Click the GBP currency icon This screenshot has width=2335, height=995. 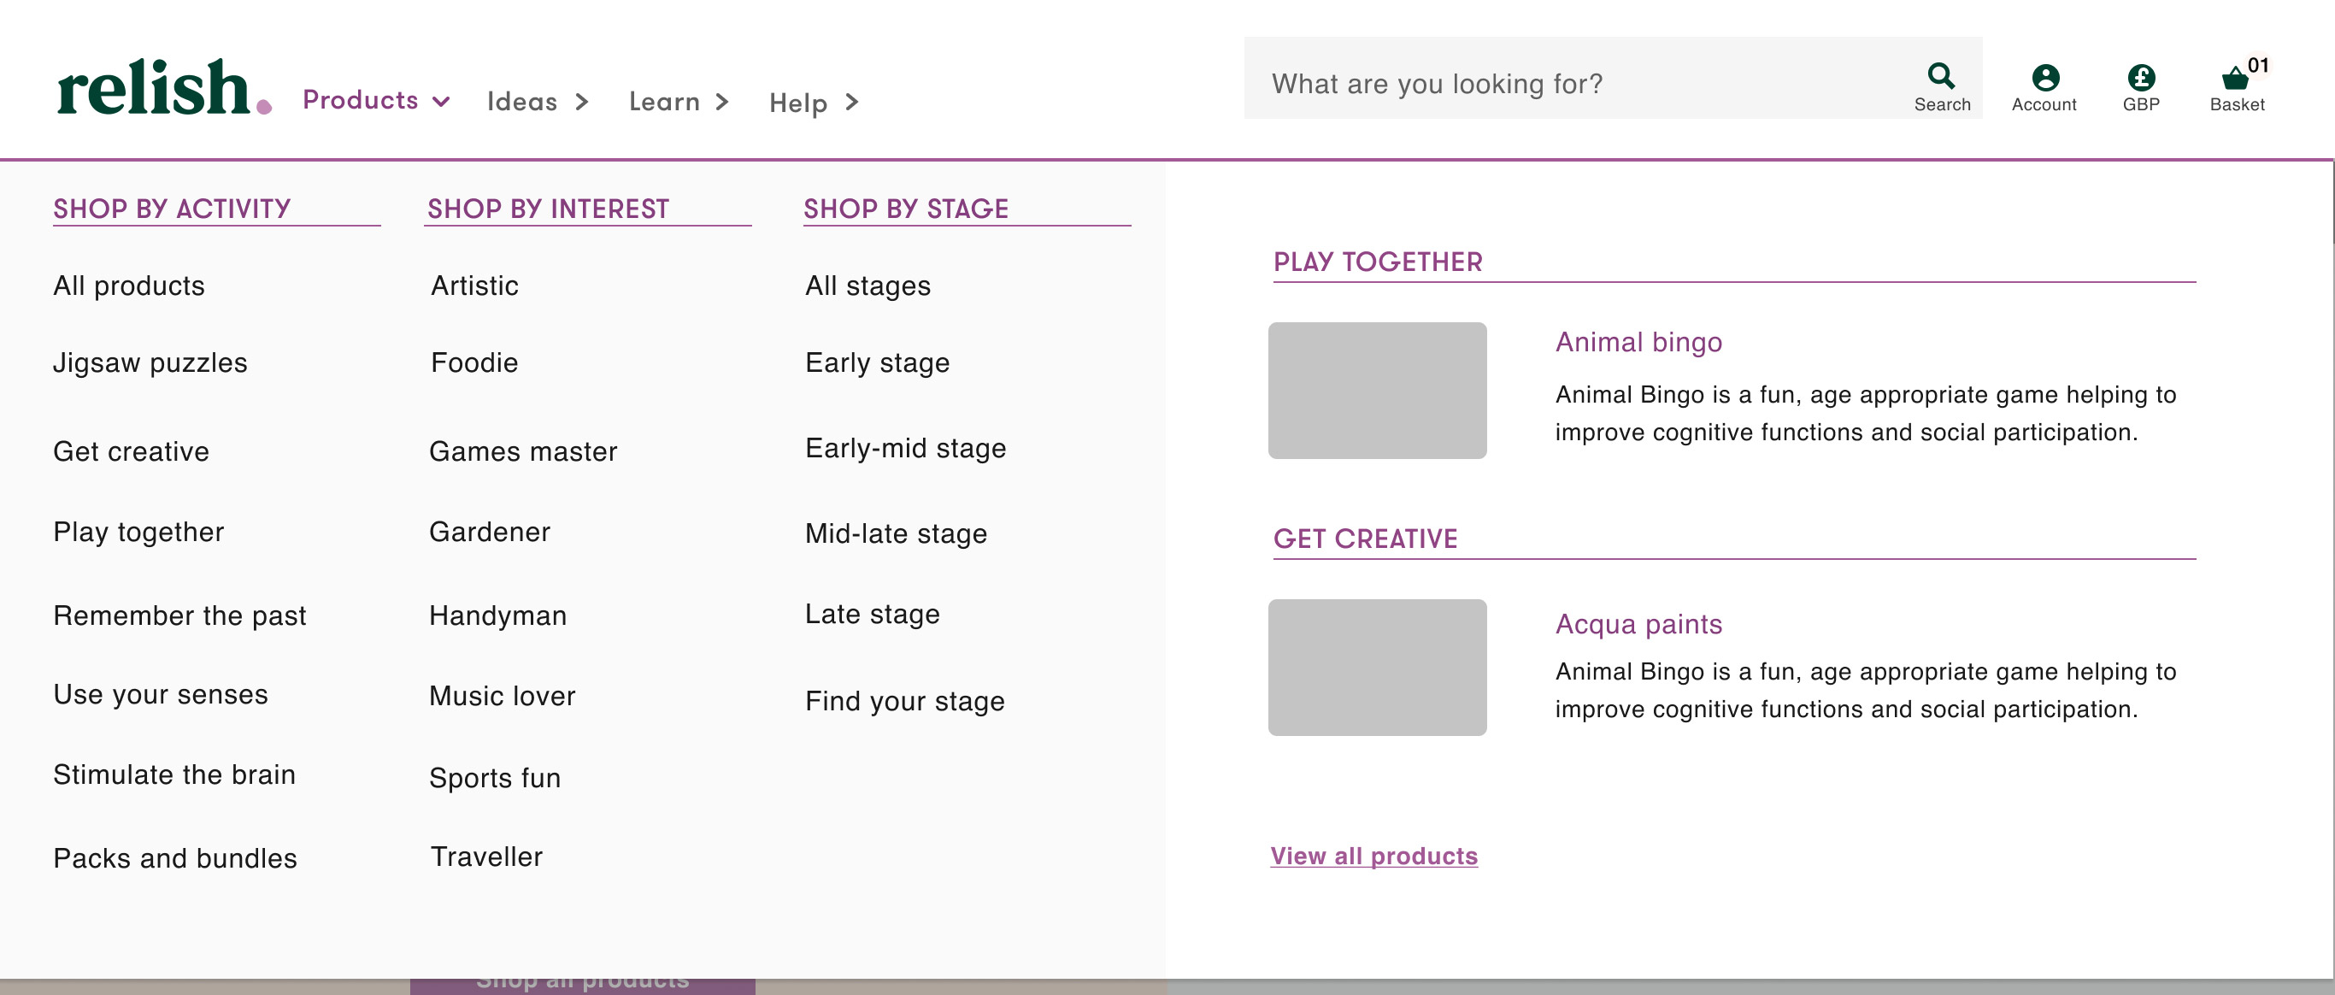(x=2141, y=79)
